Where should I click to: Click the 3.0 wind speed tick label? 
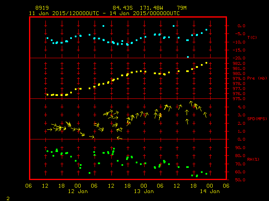[x=241, y=115]
